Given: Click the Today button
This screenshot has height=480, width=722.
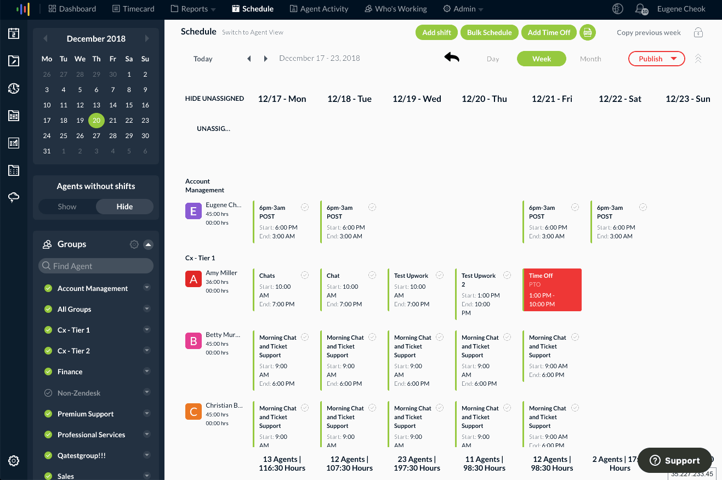Looking at the screenshot, I should tap(203, 59).
